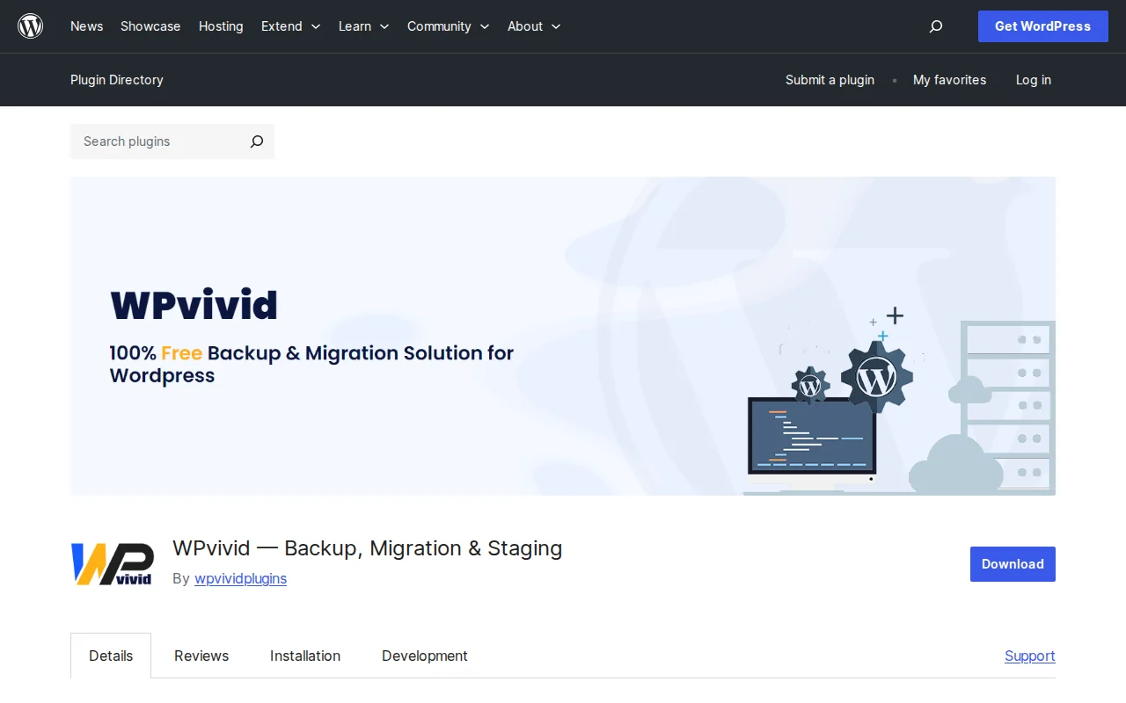Open the Plugin Directory link
Screen dimensions: 1126x703
(x=116, y=80)
